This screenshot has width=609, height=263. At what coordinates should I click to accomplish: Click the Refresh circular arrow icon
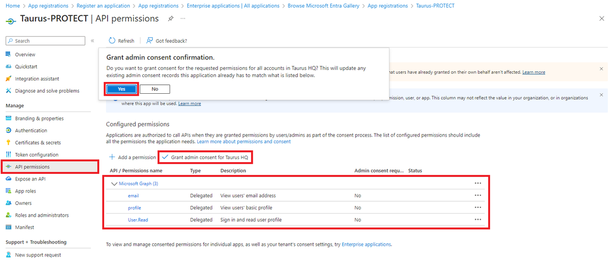coord(112,41)
